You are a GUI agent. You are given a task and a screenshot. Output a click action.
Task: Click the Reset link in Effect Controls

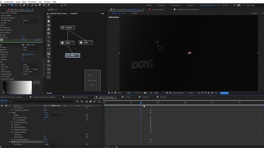click(24, 40)
